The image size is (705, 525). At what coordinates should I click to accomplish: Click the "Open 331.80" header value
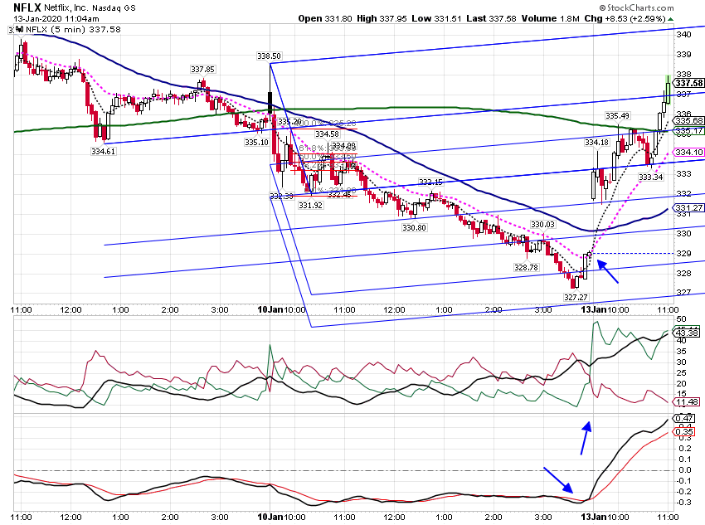(325, 18)
